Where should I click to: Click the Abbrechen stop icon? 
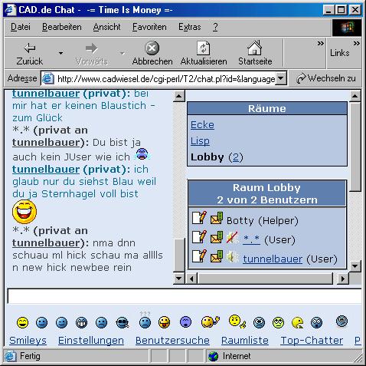[x=152, y=48]
